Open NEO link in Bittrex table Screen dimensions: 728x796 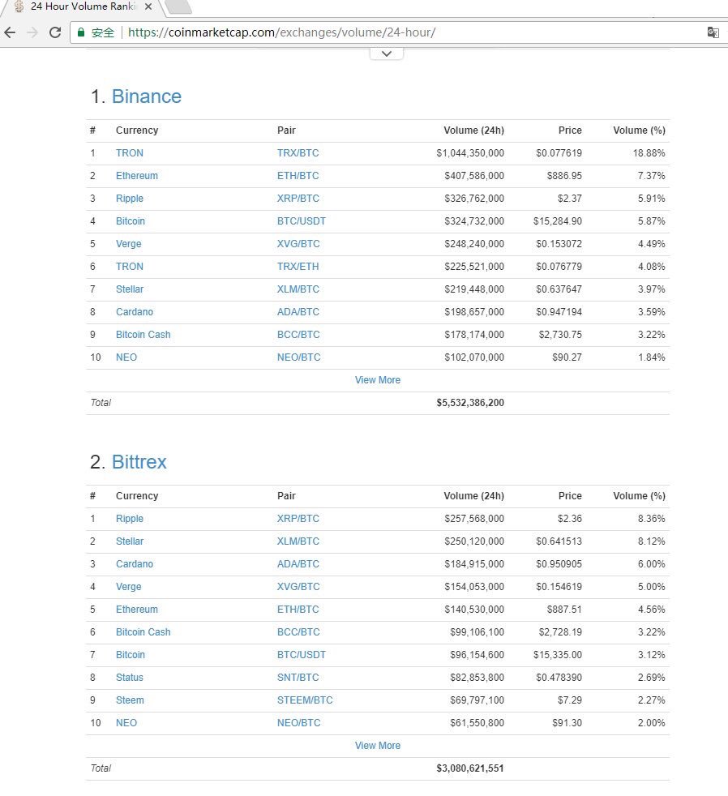(x=126, y=723)
